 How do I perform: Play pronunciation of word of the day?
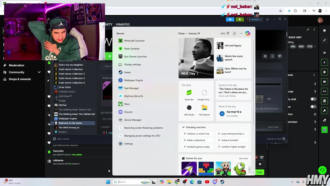(222, 114)
